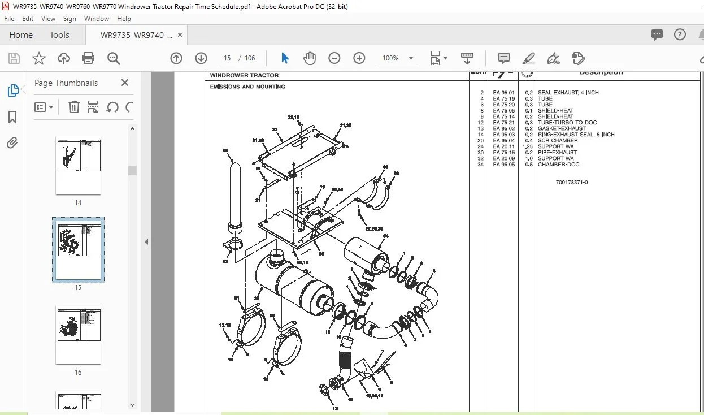This screenshot has width=704, height=415.
Task: Delete selected page with trash icon
Action: click(x=74, y=107)
